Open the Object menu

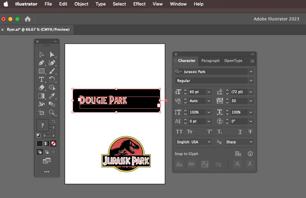pyautogui.click(x=81, y=4)
